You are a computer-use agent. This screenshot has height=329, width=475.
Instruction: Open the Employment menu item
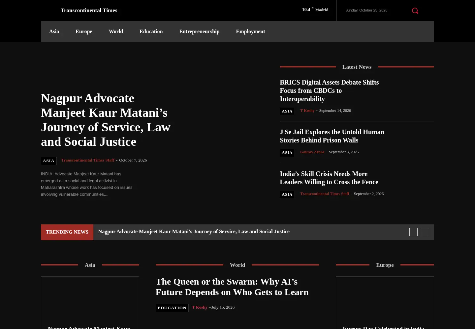[250, 32]
